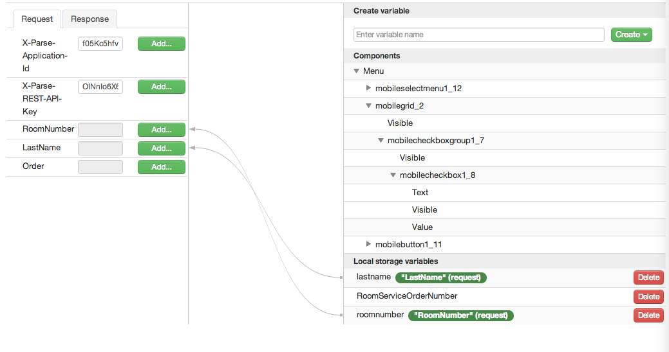669x352 pixels.
Task: Expand mobilebutton1_11 node
Action: tap(369, 244)
